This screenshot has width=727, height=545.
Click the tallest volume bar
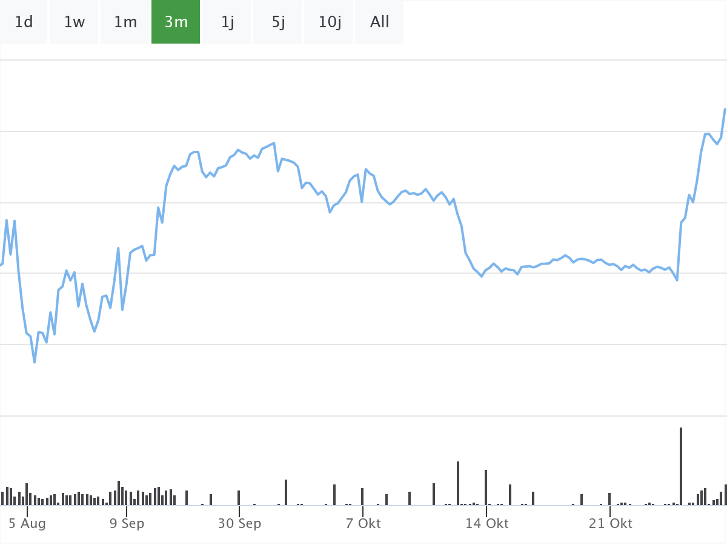[x=681, y=466]
